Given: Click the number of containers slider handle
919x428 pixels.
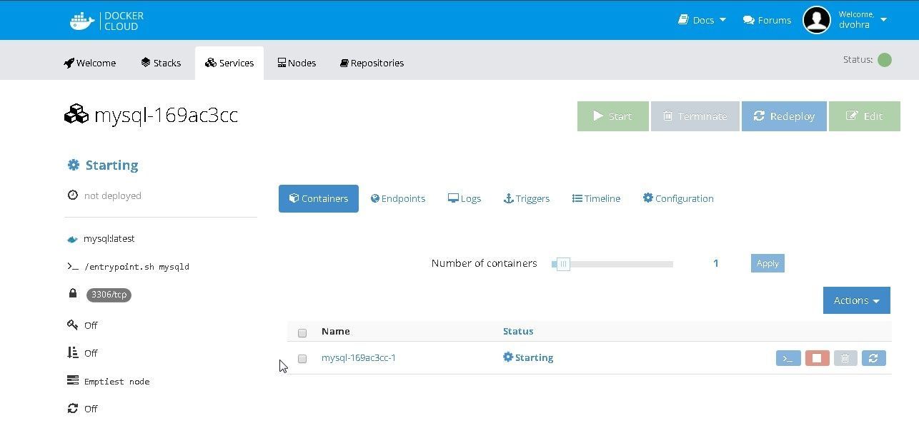Looking at the screenshot, I should pos(563,264).
